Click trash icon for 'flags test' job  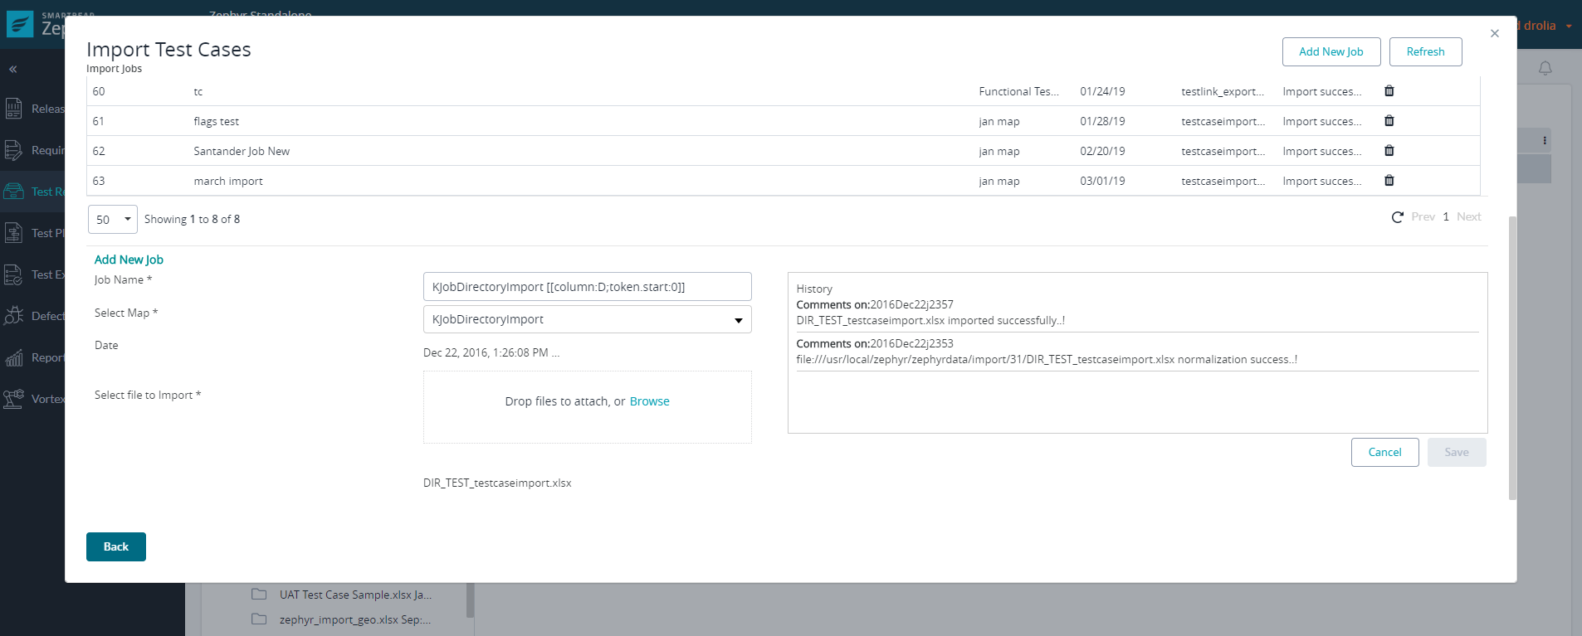pyautogui.click(x=1389, y=121)
